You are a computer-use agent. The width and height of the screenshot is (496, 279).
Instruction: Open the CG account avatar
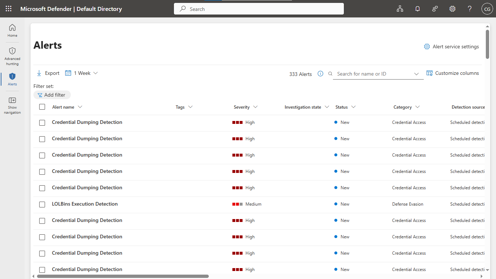click(x=487, y=9)
